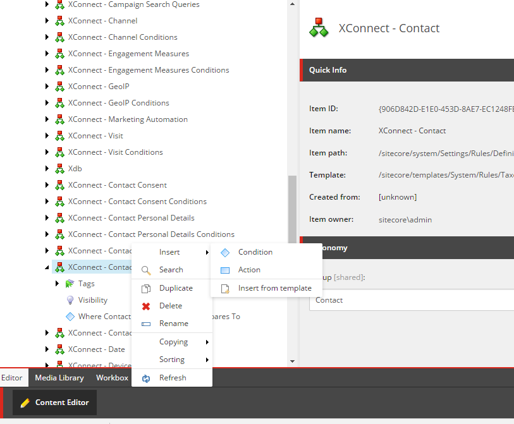Image resolution: width=514 pixels, height=424 pixels.
Task: Open the Insert submenu
Action: click(x=172, y=252)
